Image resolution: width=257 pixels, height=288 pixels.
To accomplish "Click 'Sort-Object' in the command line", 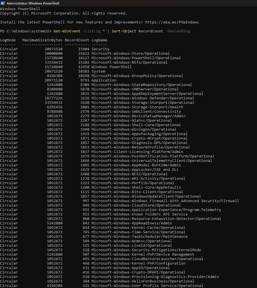I will [124, 31].
